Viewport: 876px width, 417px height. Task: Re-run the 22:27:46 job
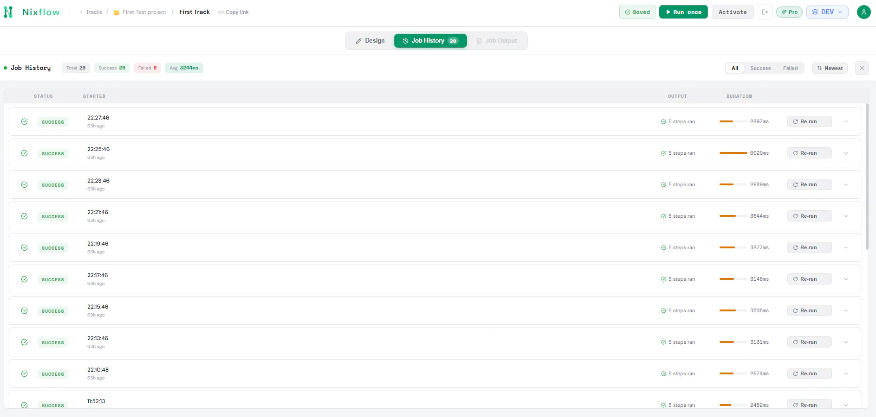pyautogui.click(x=809, y=122)
